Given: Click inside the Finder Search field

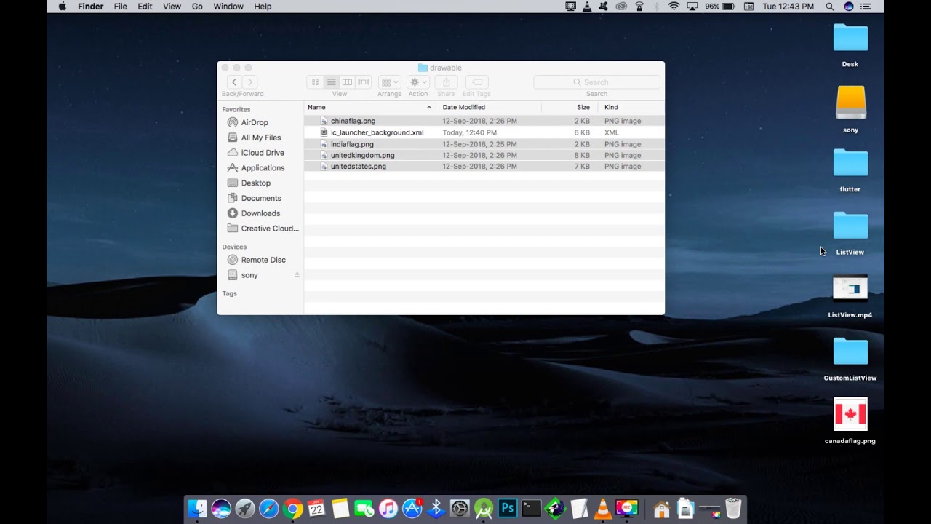Looking at the screenshot, I should [x=596, y=82].
